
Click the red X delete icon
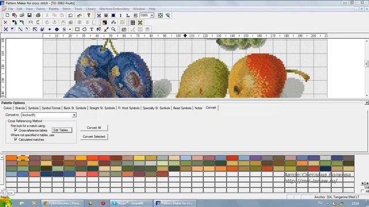click(x=6, y=22)
